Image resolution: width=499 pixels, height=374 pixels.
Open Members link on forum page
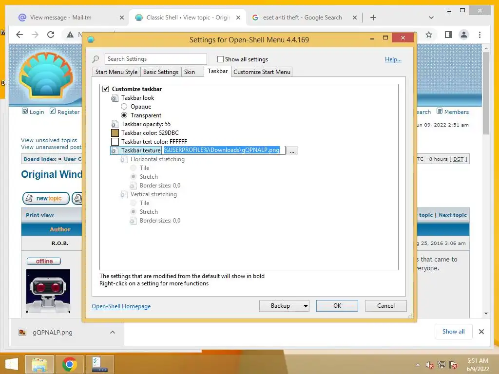(453, 112)
